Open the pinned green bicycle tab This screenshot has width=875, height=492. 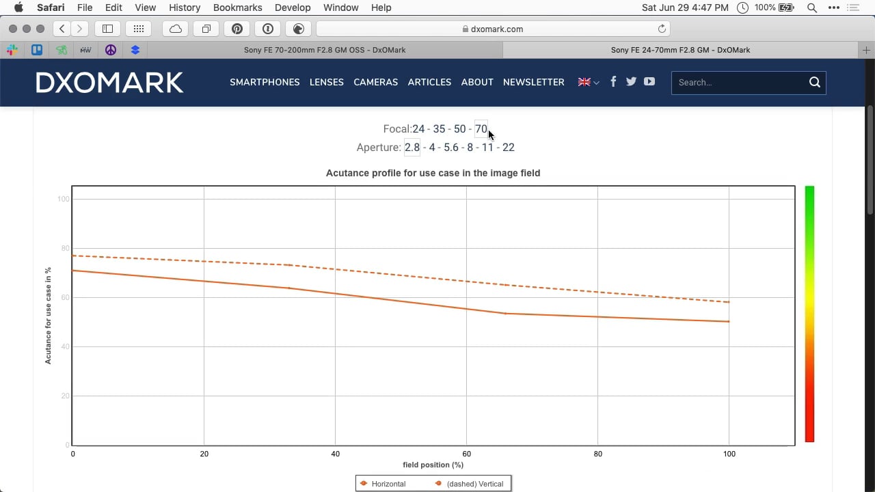coord(62,50)
